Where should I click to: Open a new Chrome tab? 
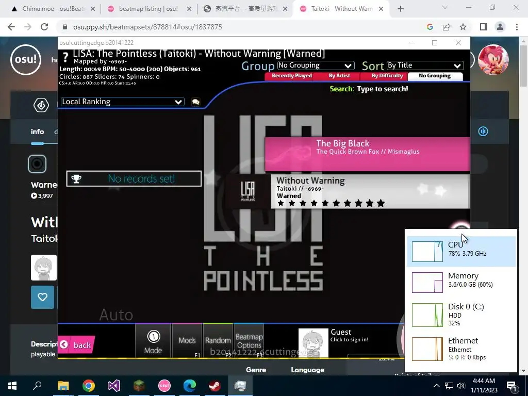pos(400,9)
